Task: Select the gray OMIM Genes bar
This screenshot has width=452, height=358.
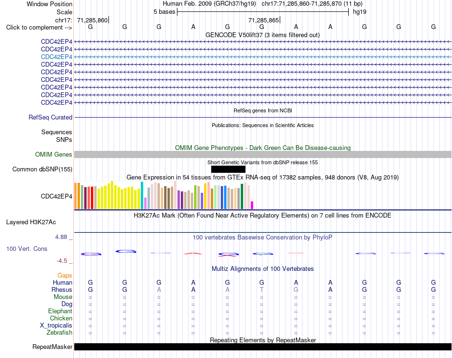Action: (263, 155)
